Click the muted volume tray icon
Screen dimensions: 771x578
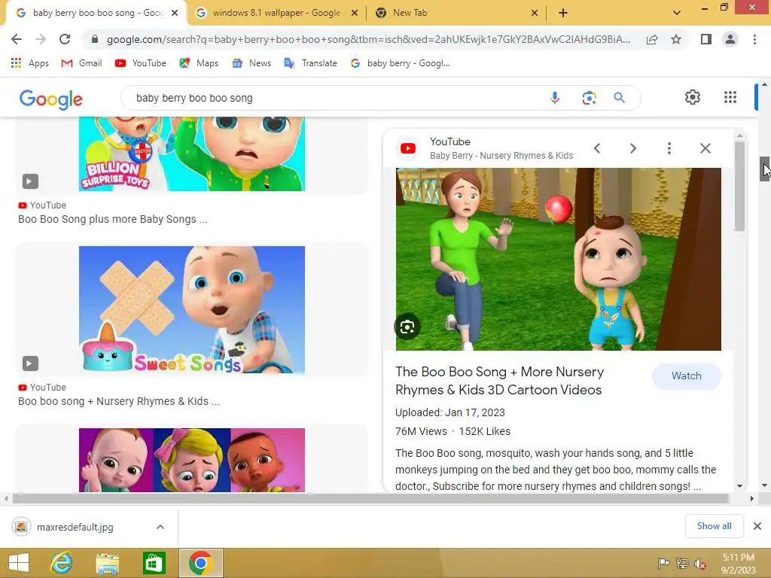[x=700, y=563]
